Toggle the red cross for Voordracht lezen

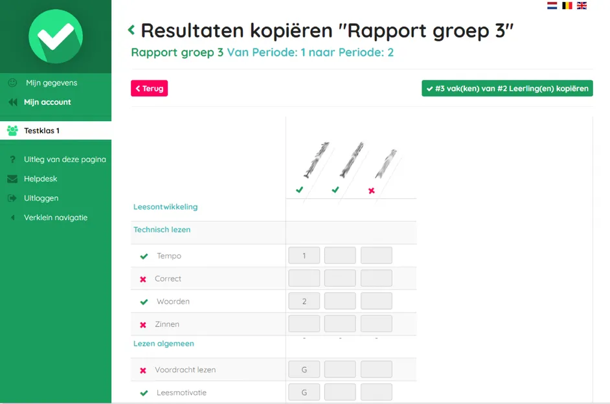[x=143, y=370]
